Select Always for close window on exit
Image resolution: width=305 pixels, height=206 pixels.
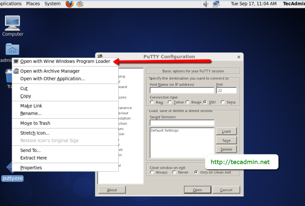(x=152, y=172)
